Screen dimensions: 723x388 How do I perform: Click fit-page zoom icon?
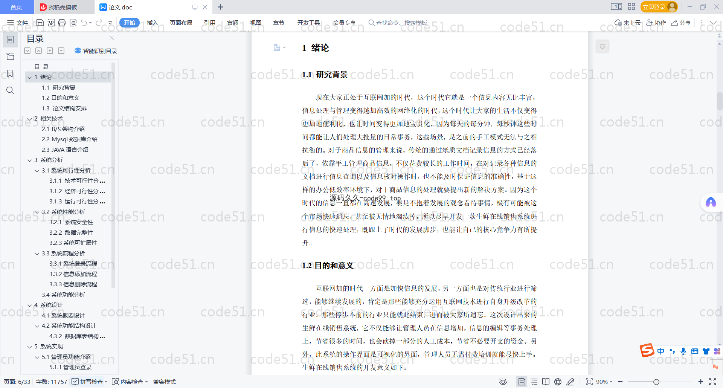pyautogui.click(x=589, y=382)
